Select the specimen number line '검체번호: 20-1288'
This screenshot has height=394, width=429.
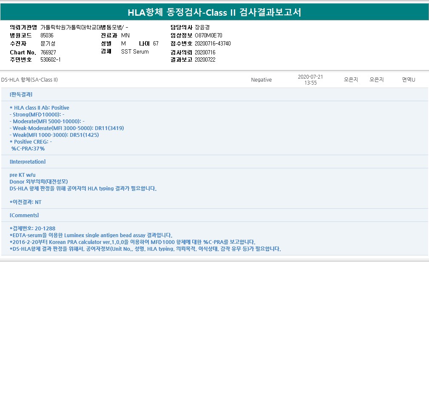[x=33, y=228]
